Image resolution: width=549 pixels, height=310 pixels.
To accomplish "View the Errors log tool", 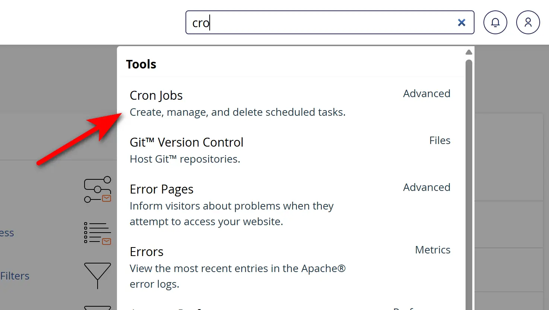I will (x=146, y=252).
